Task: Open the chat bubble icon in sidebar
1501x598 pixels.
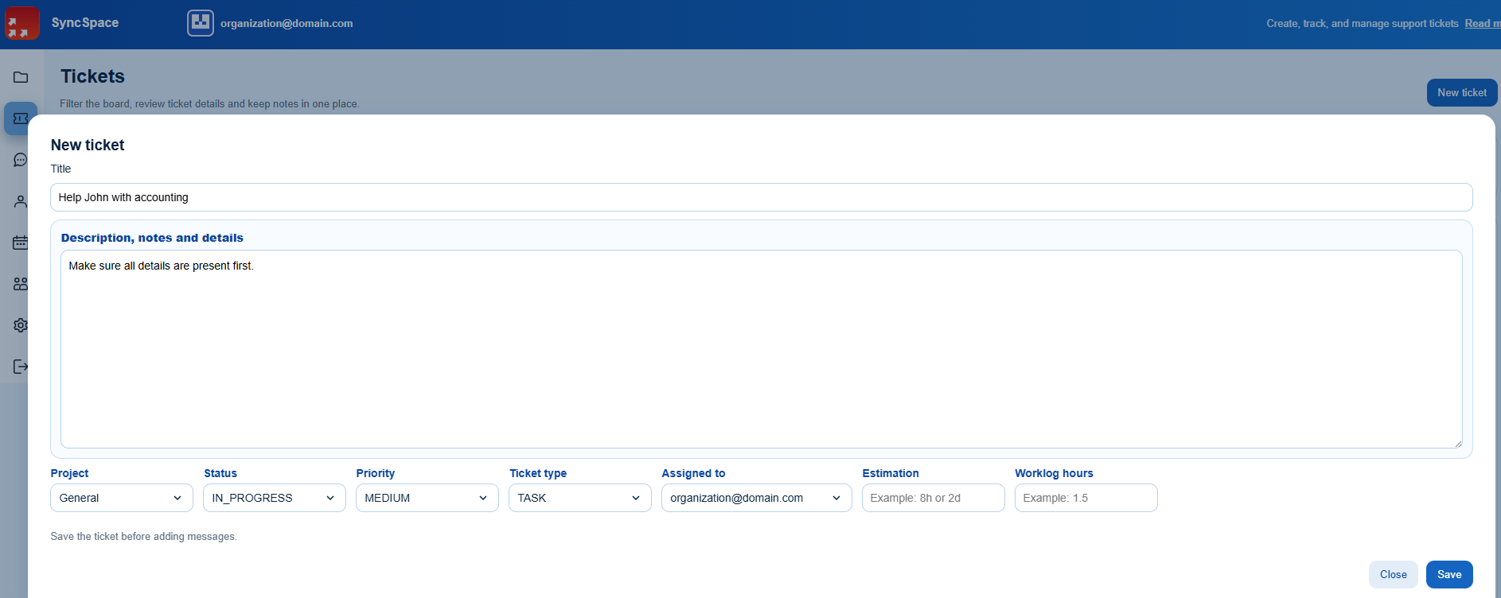Action: click(21, 160)
